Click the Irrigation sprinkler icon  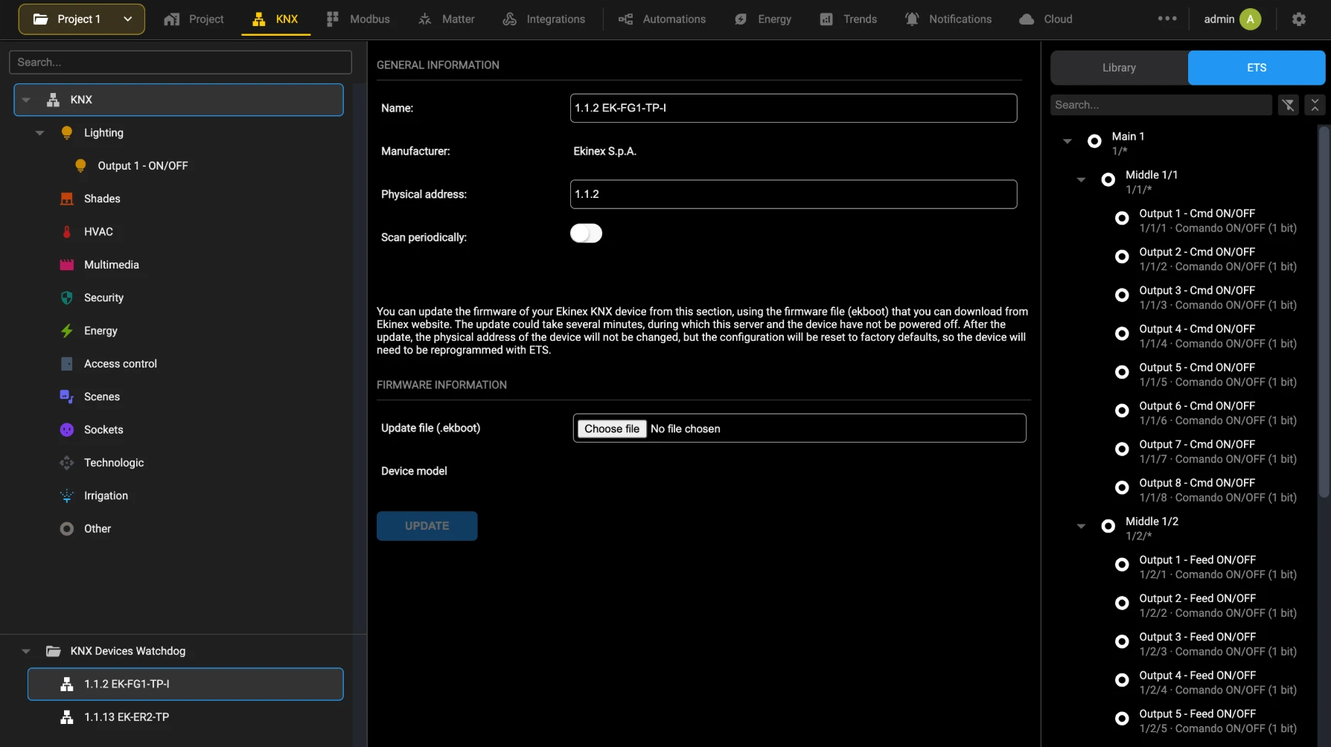coord(67,496)
